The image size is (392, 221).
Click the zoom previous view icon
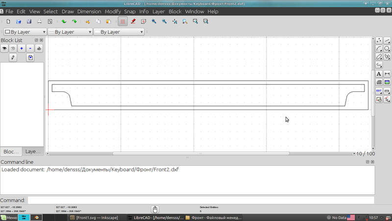[185, 22]
